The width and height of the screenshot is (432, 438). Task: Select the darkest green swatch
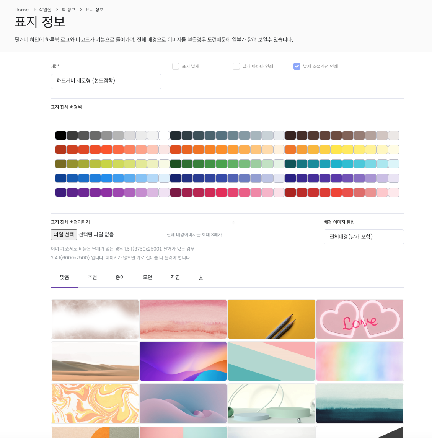(176, 164)
